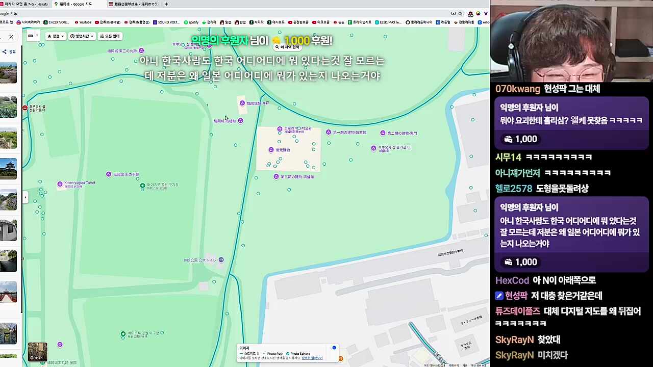Click 福岡城 東二の丸跡 map marker
653x367 pixels.
(x=141, y=50)
